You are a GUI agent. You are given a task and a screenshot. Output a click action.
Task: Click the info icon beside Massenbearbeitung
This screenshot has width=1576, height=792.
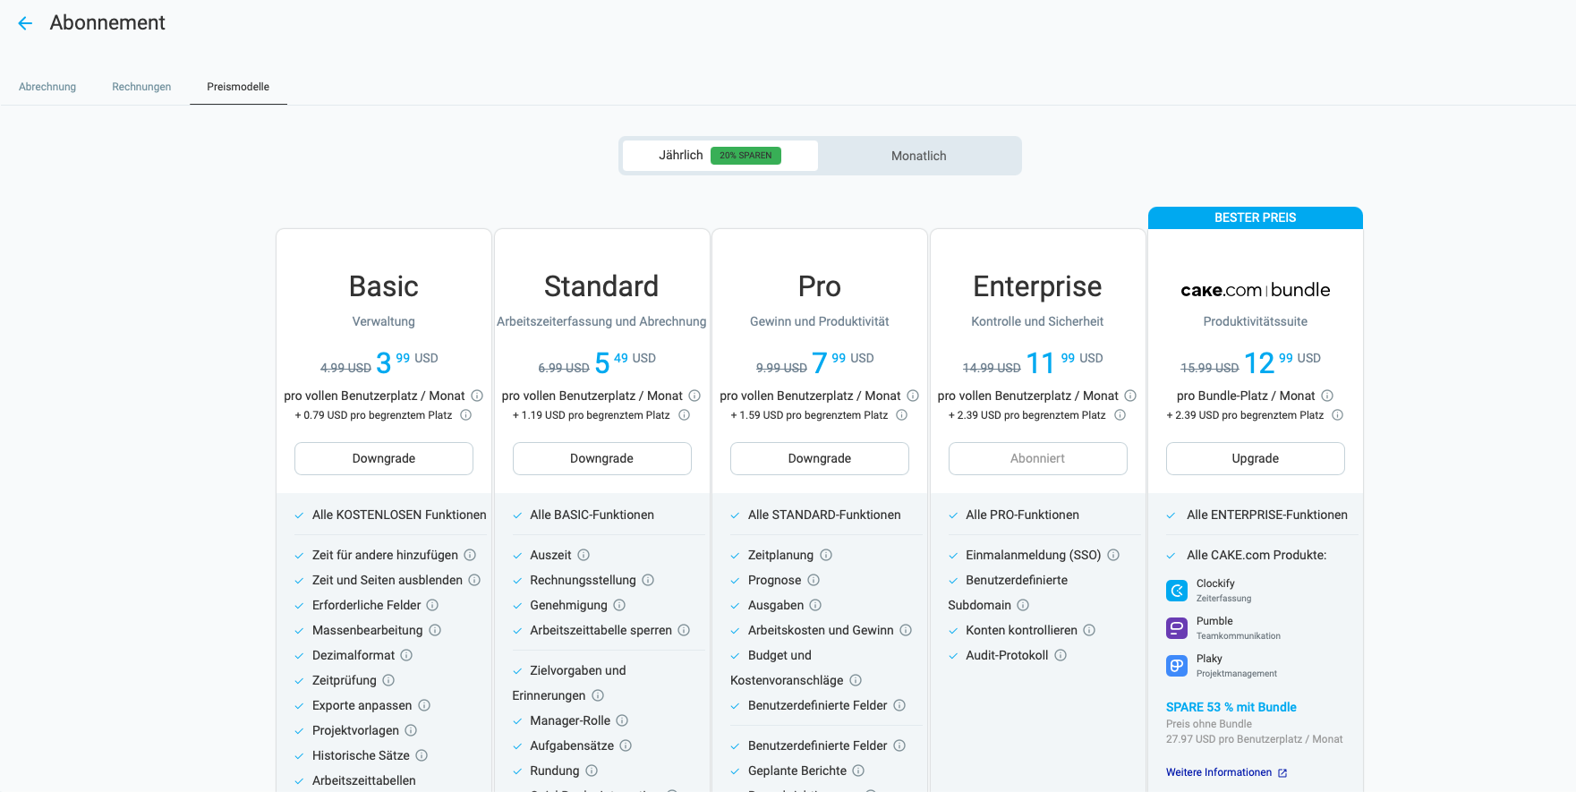click(435, 630)
